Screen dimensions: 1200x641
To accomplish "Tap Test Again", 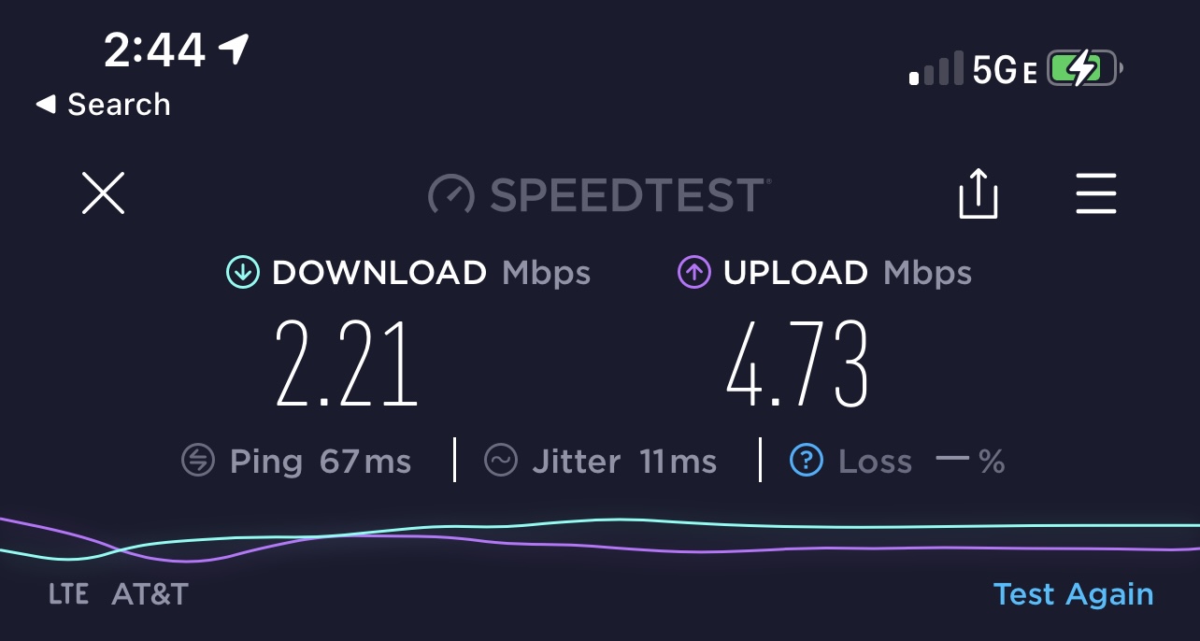I will pyautogui.click(x=1073, y=594).
